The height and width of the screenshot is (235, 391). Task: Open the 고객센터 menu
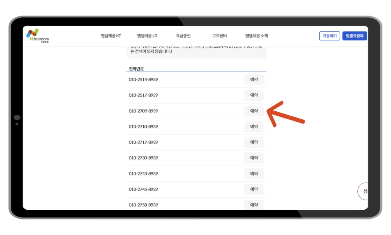pos(219,36)
